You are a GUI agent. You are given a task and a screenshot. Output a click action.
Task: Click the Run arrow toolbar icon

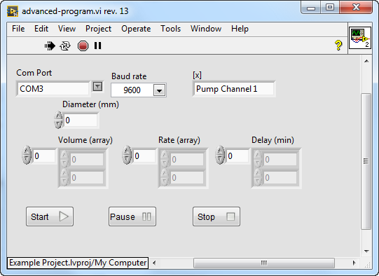point(50,46)
